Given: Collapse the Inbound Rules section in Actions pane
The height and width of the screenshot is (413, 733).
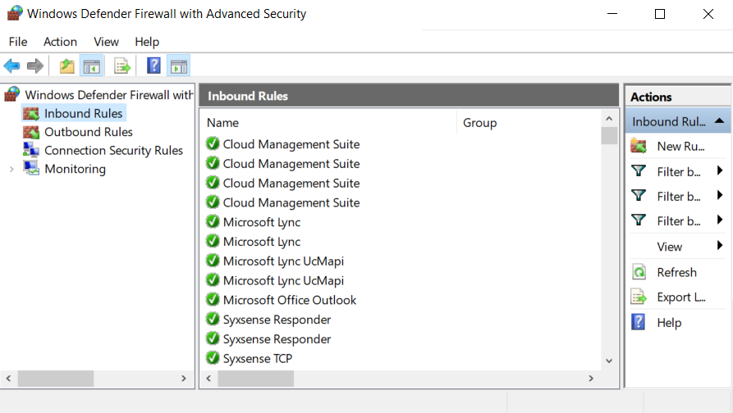Looking at the screenshot, I should (x=719, y=121).
